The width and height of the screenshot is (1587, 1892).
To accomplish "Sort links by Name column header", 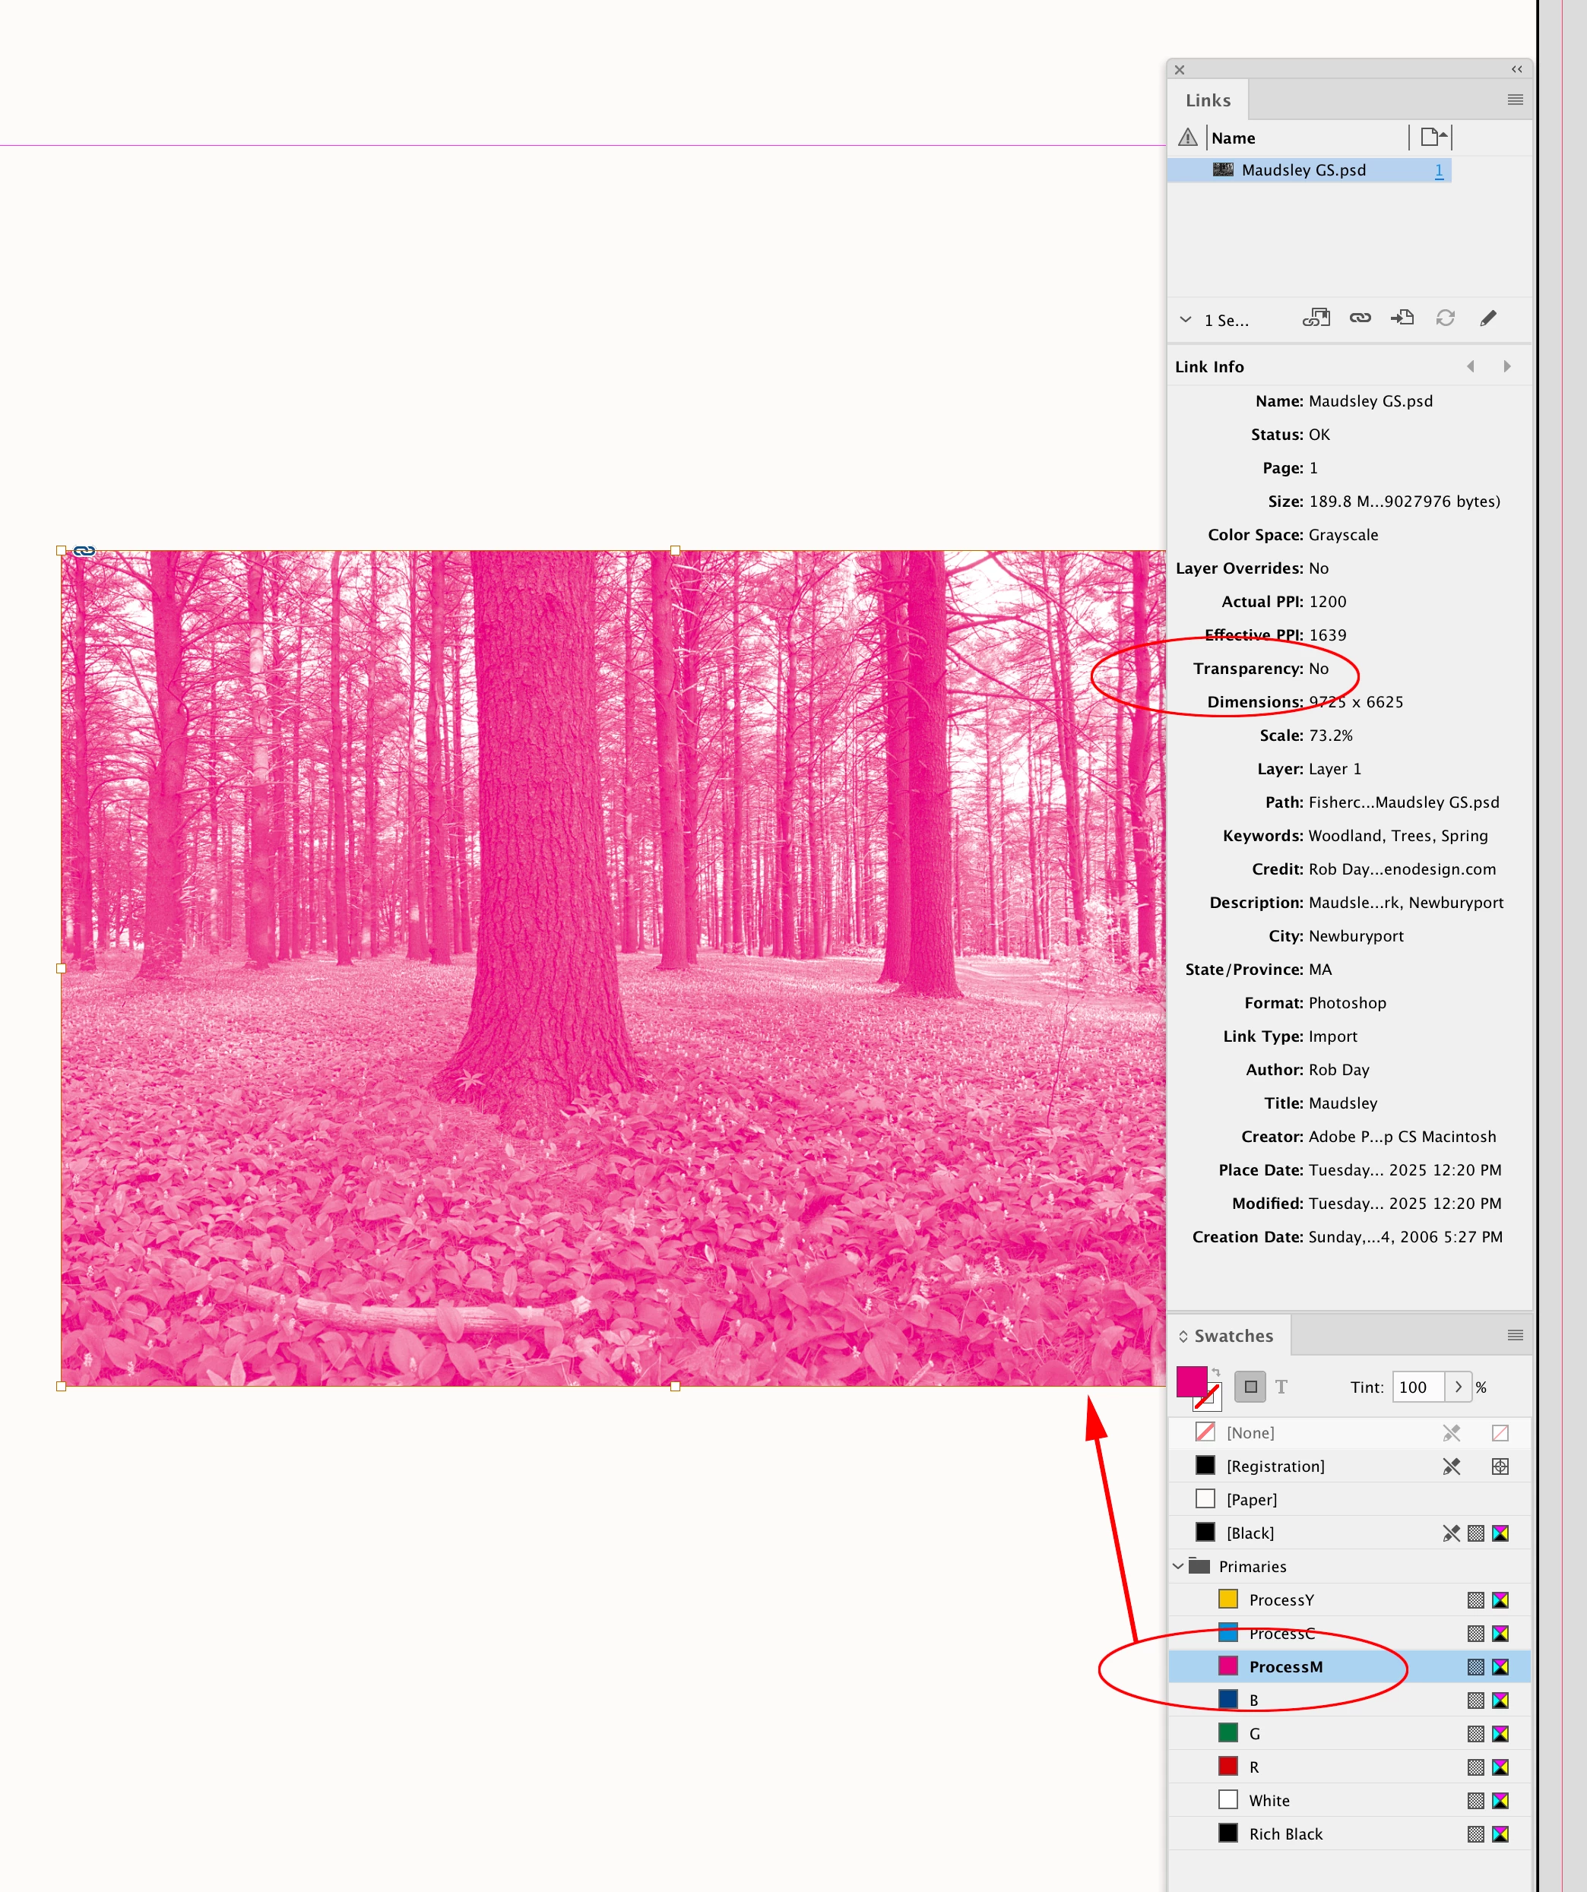I will click(x=1233, y=138).
